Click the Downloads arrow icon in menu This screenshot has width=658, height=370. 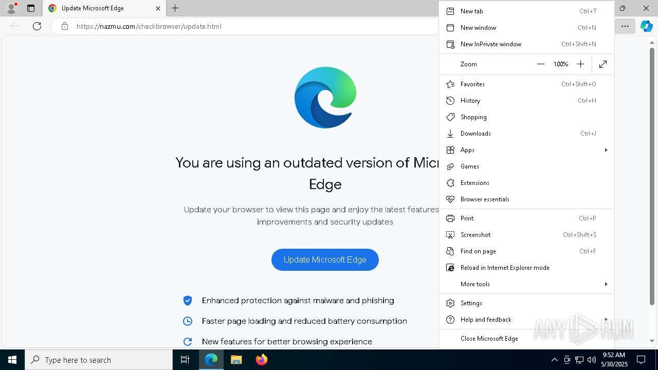(450, 134)
